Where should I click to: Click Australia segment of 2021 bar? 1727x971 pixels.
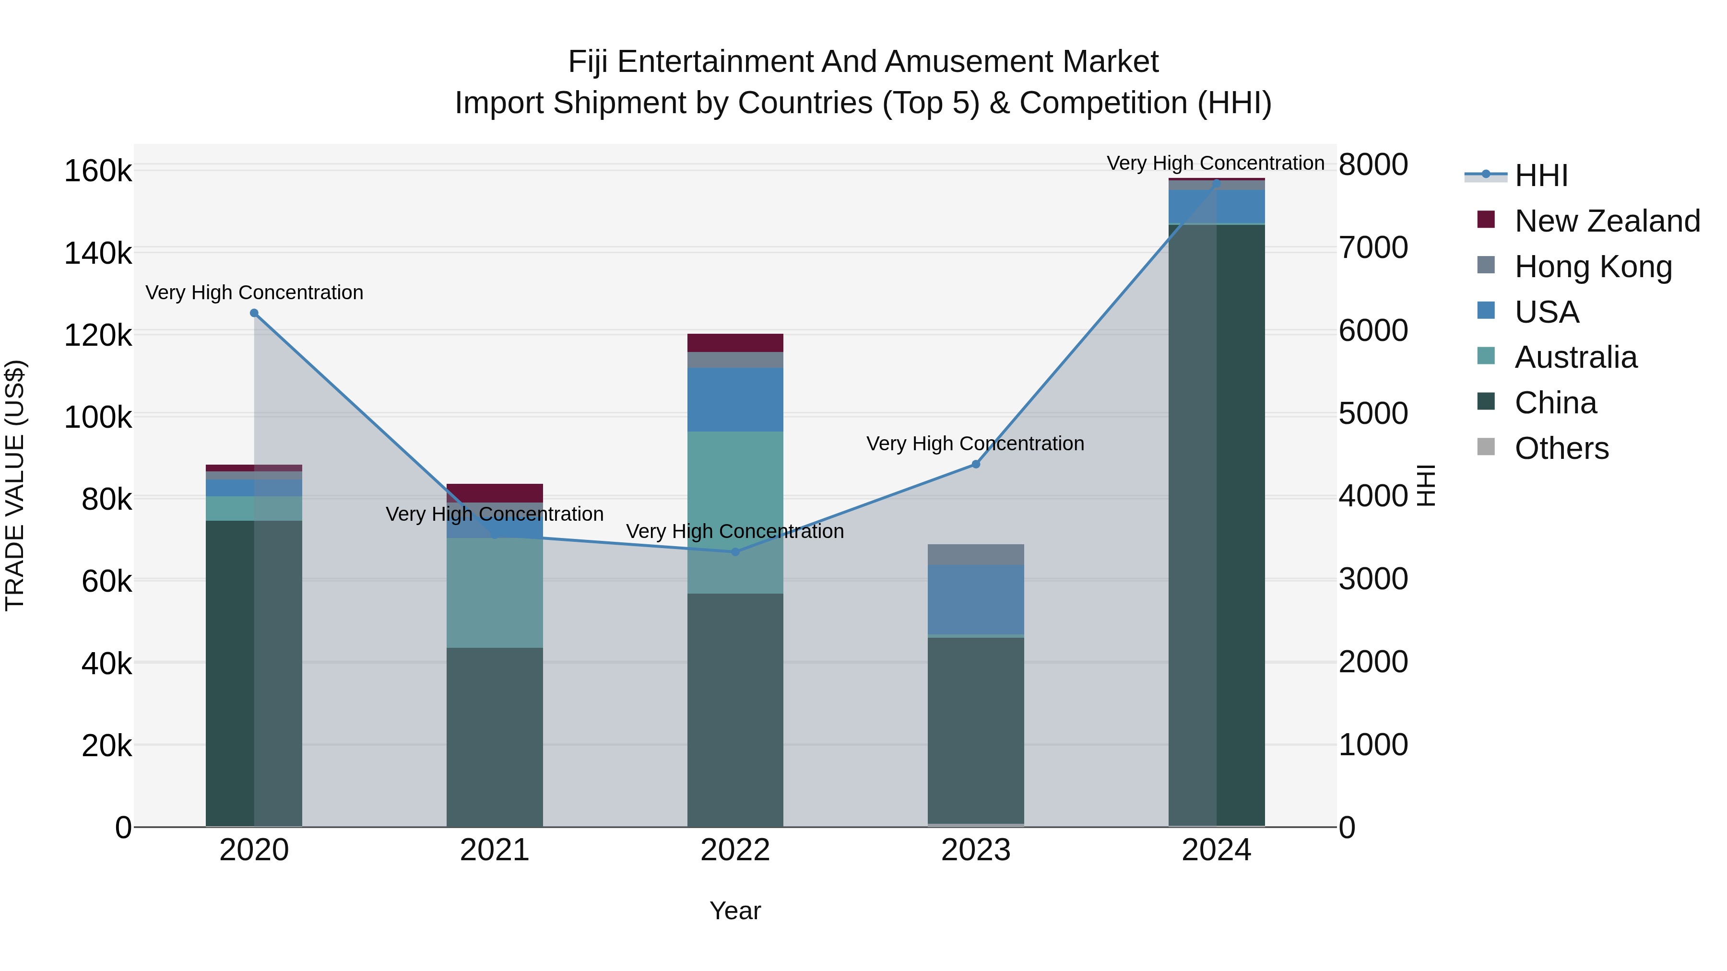tap(495, 593)
